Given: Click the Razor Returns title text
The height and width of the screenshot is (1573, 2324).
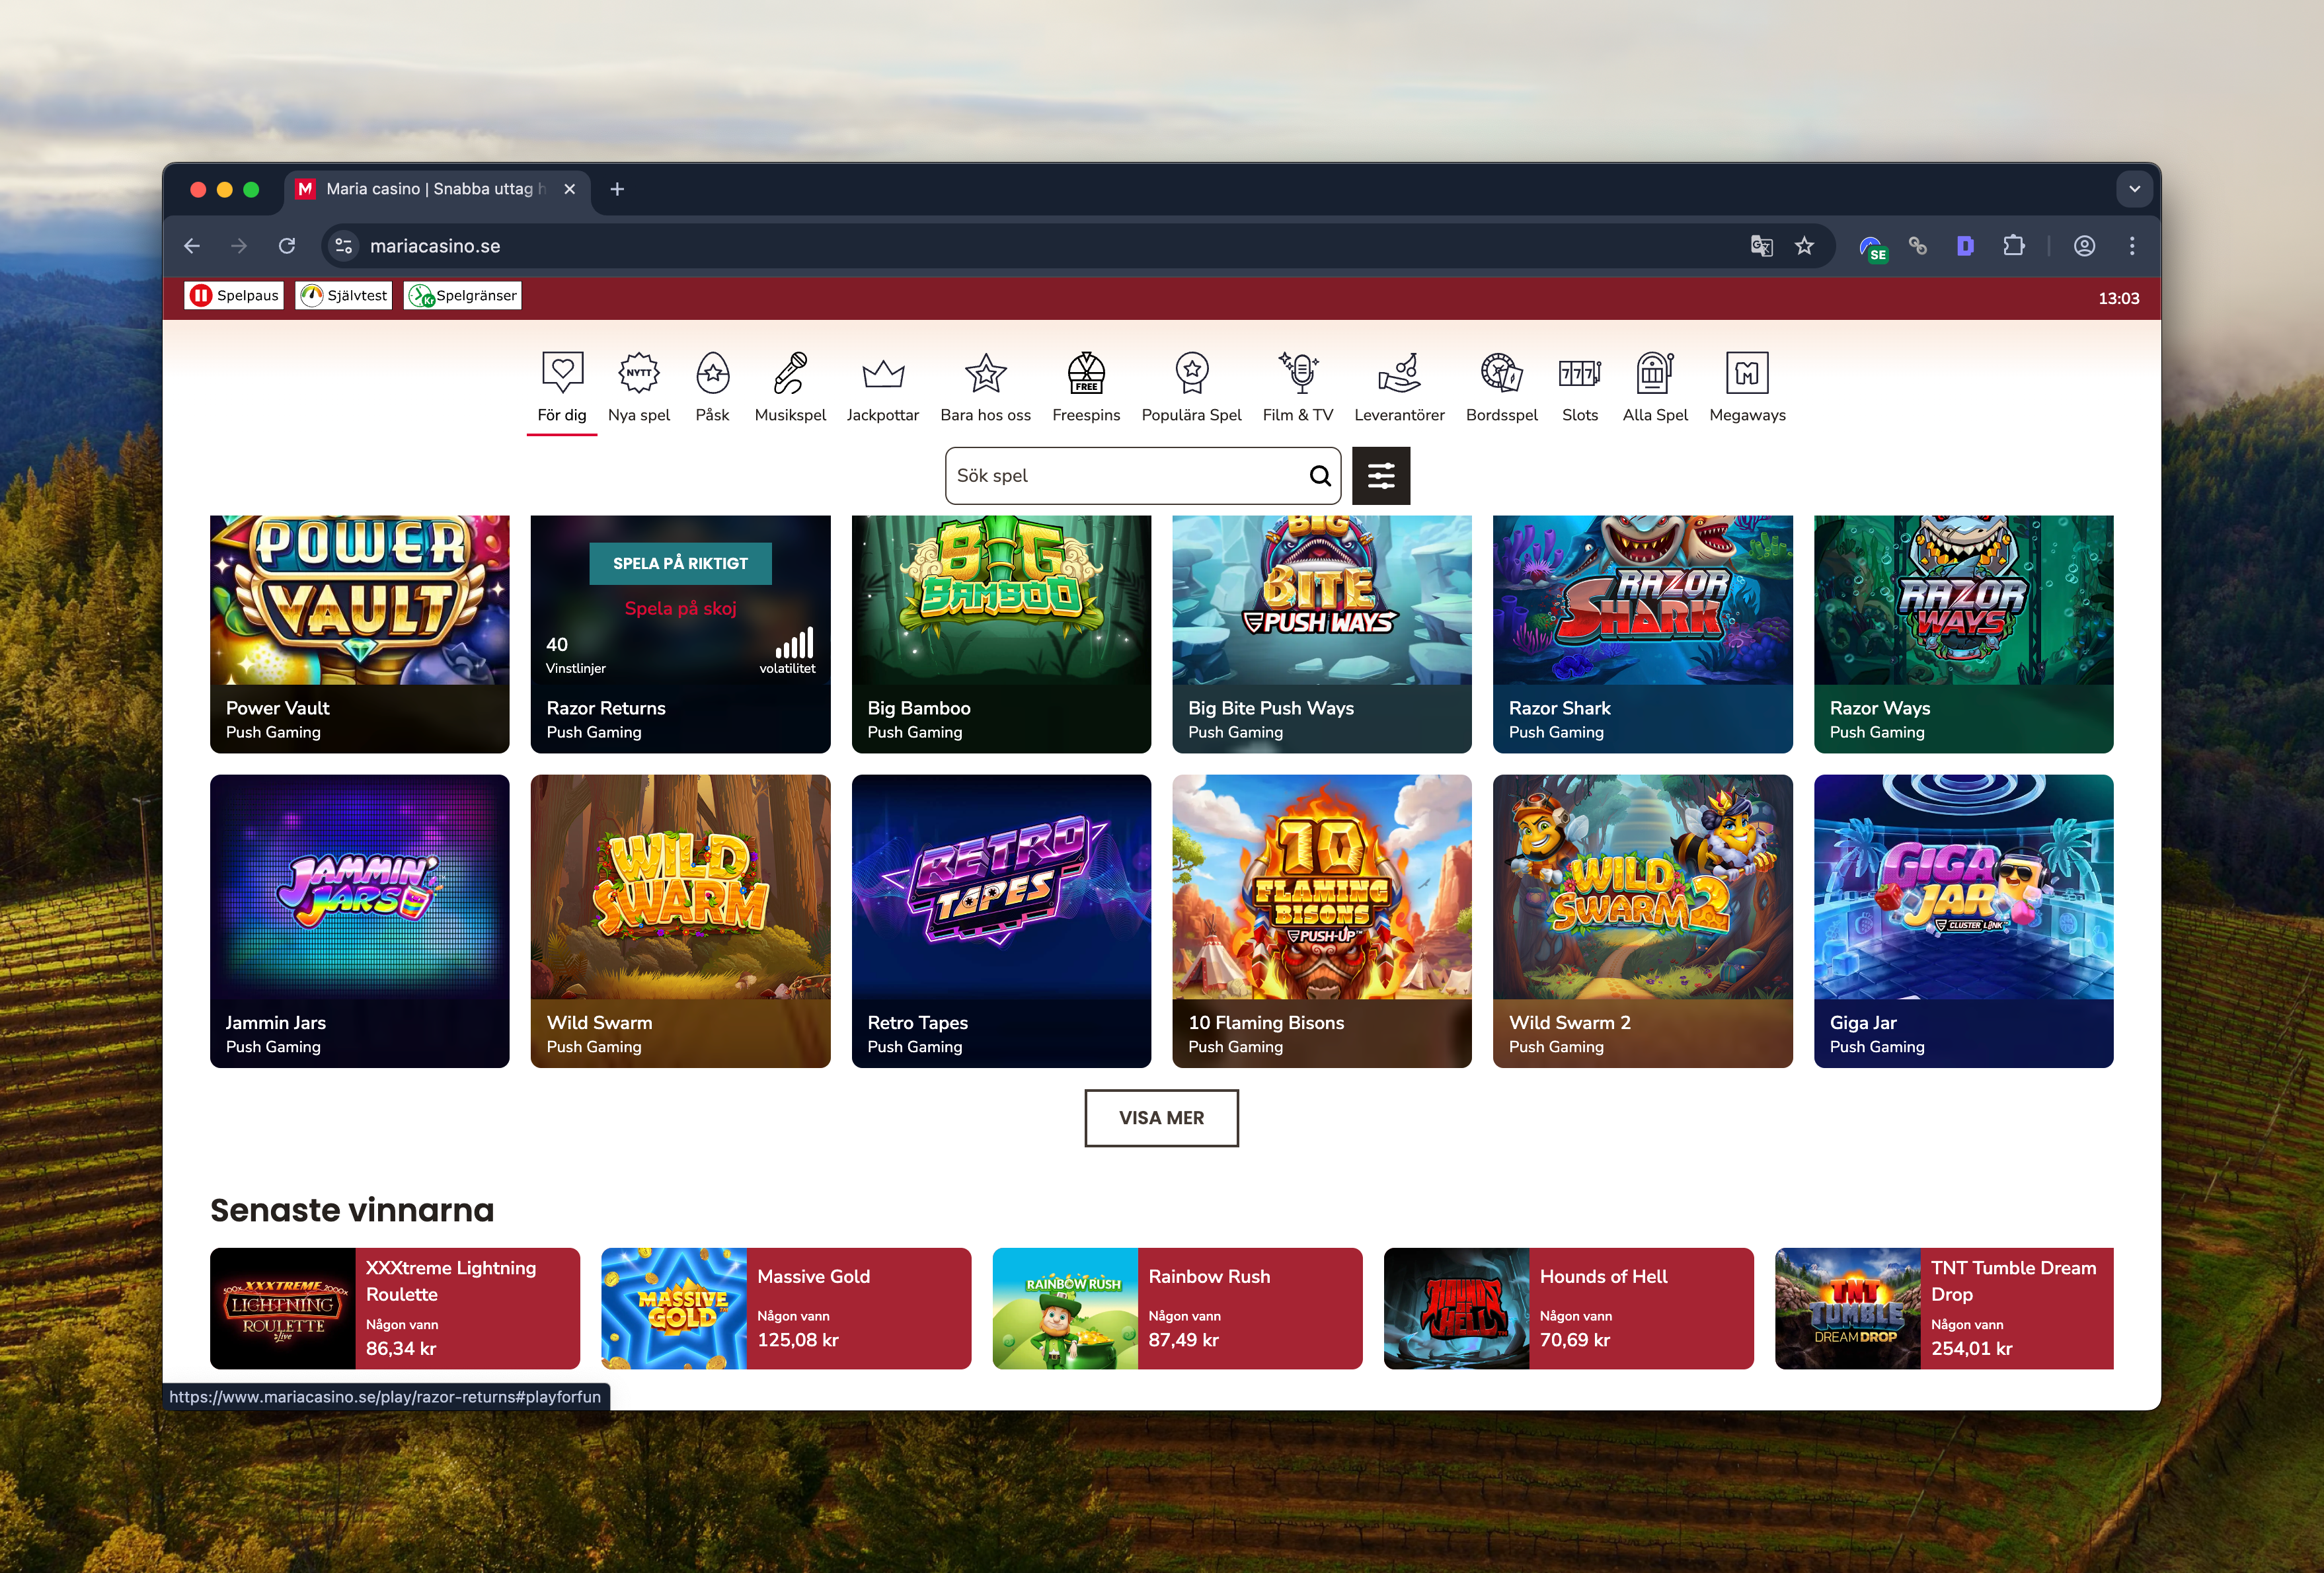Looking at the screenshot, I should 606,708.
